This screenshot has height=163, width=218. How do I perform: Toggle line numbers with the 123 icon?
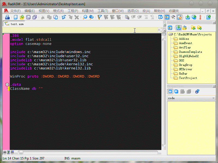click(5, 152)
